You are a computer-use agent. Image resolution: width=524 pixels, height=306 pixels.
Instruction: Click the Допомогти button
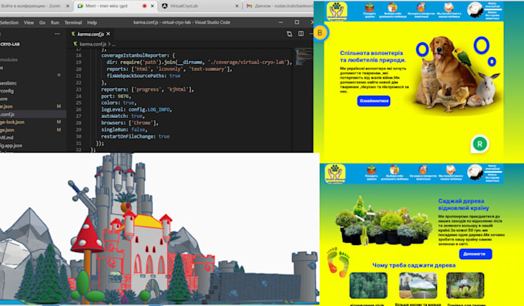click(475, 254)
